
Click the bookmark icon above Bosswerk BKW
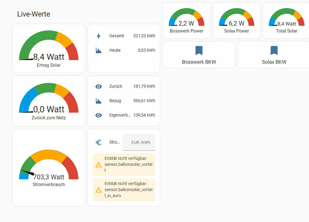(199, 50)
